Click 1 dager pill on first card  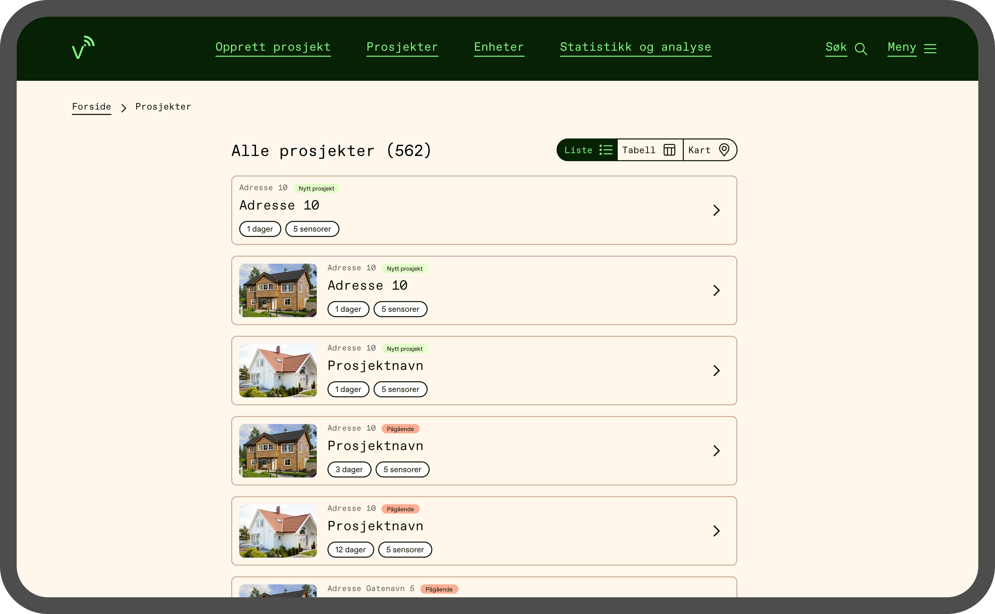[x=260, y=229]
